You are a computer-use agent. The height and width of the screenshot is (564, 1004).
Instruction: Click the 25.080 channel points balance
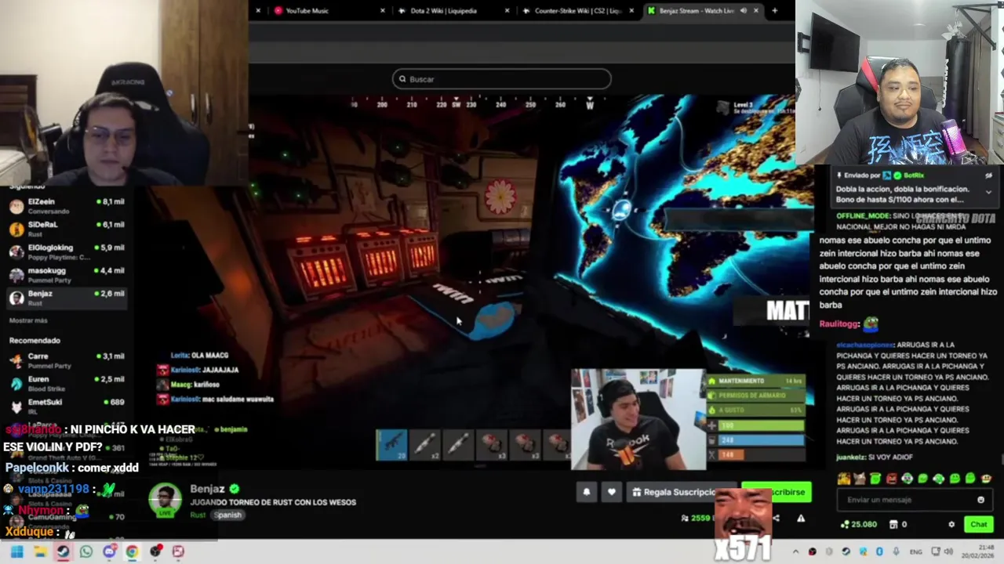tap(859, 524)
